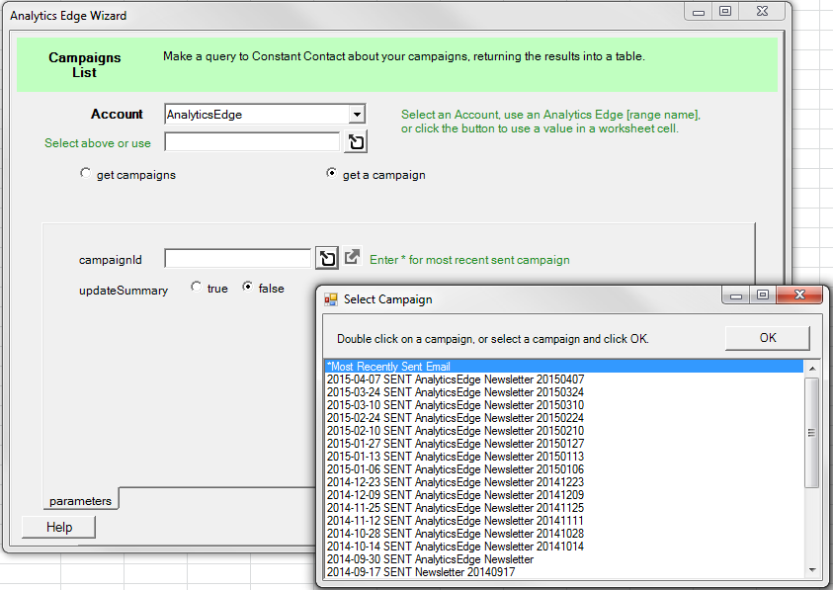The image size is (833, 590).
Task: Set updateSummary to false
Action: click(x=248, y=287)
